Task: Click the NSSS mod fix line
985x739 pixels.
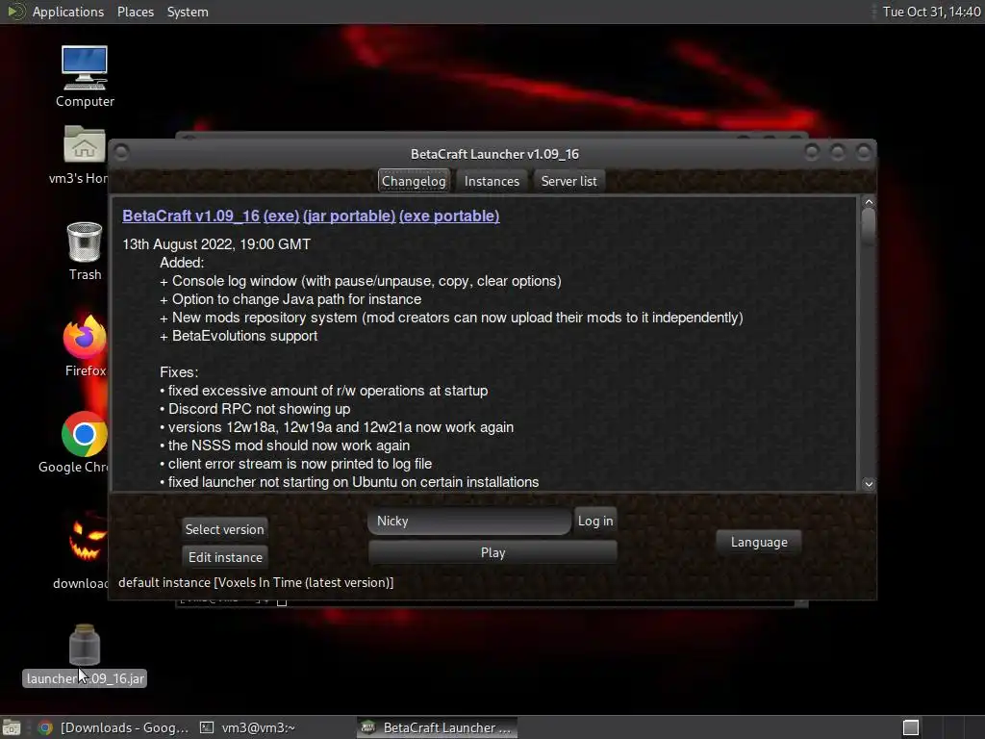Action: coord(285,446)
